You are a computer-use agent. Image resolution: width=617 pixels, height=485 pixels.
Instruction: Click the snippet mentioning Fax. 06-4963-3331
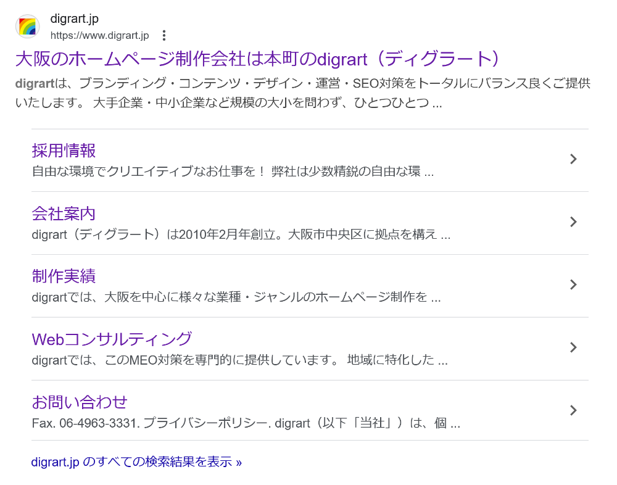point(246,424)
